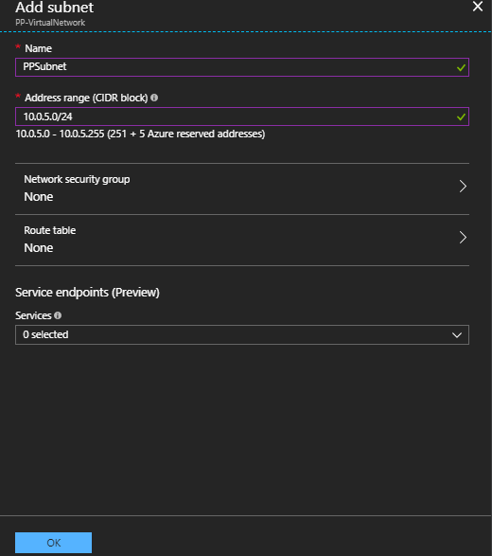
Task: Click None value under Route table
Action: click(x=39, y=248)
